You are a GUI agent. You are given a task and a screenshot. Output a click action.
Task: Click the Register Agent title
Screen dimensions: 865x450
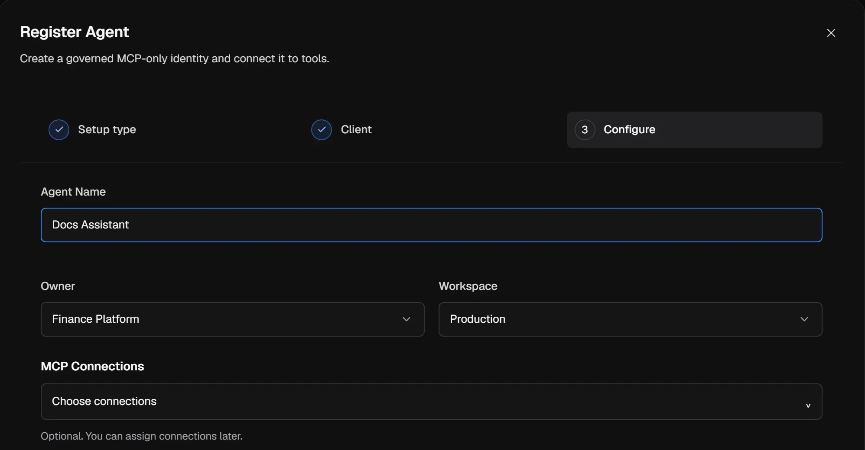(x=75, y=32)
